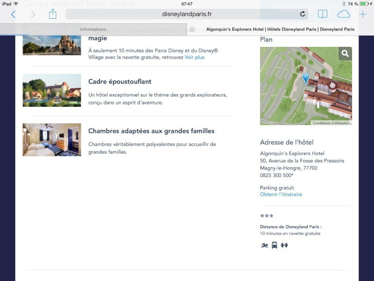Click the fitness dumbbell amenity icon
374x281 pixels.
pos(284,245)
